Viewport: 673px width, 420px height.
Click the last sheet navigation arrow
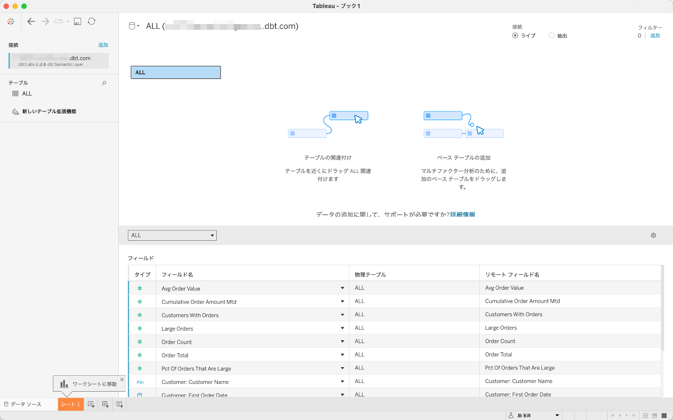634,415
